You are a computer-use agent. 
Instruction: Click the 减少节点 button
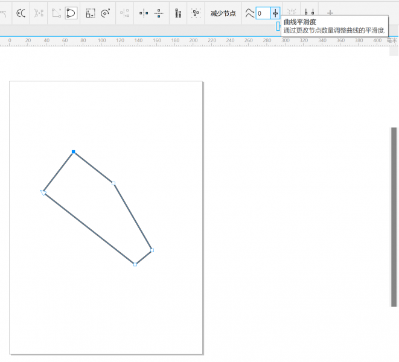[x=223, y=13]
